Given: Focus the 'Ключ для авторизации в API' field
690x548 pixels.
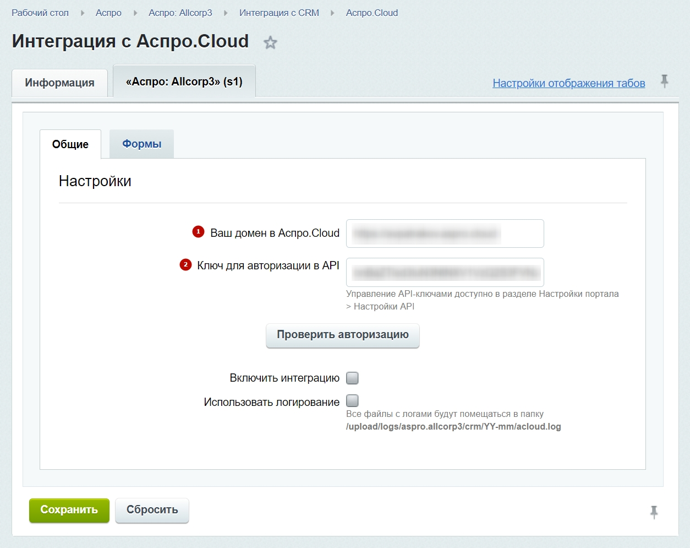Looking at the screenshot, I should pos(445,272).
